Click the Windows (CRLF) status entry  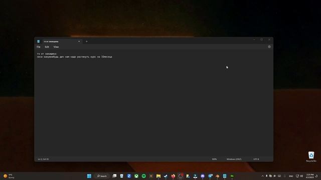click(x=234, y=159)
